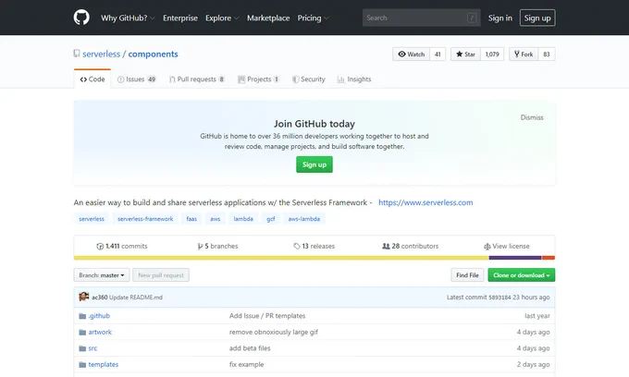
Task: Click the templates folder icon
Action: click(82, 365)
